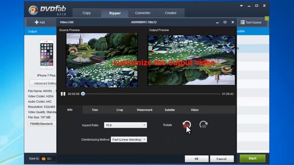The height and width of the screenshot is (165, 294).
Task: Rotate video 90 degrees clockwise
Action: (x=203, y=125)
